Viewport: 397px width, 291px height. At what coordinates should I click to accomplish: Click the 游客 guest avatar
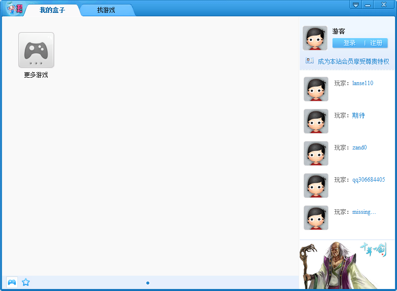315,38
